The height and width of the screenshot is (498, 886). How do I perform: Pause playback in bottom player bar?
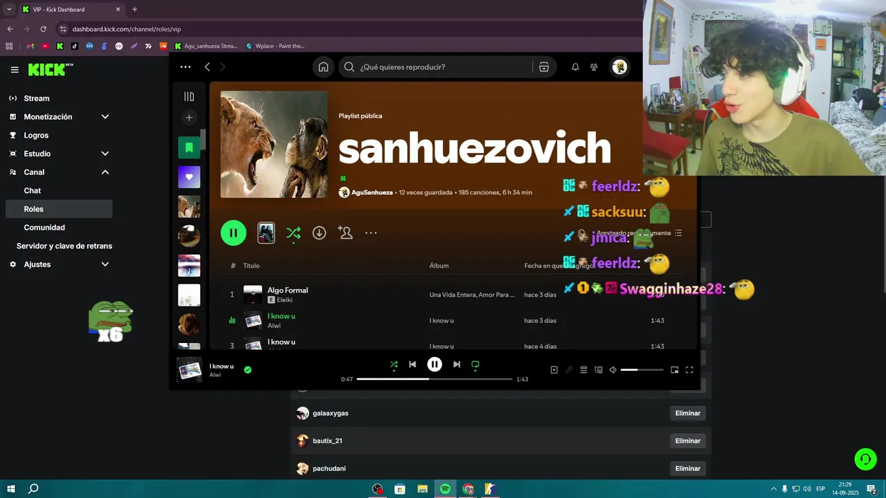pyautogui.click(x=435, y=365)
